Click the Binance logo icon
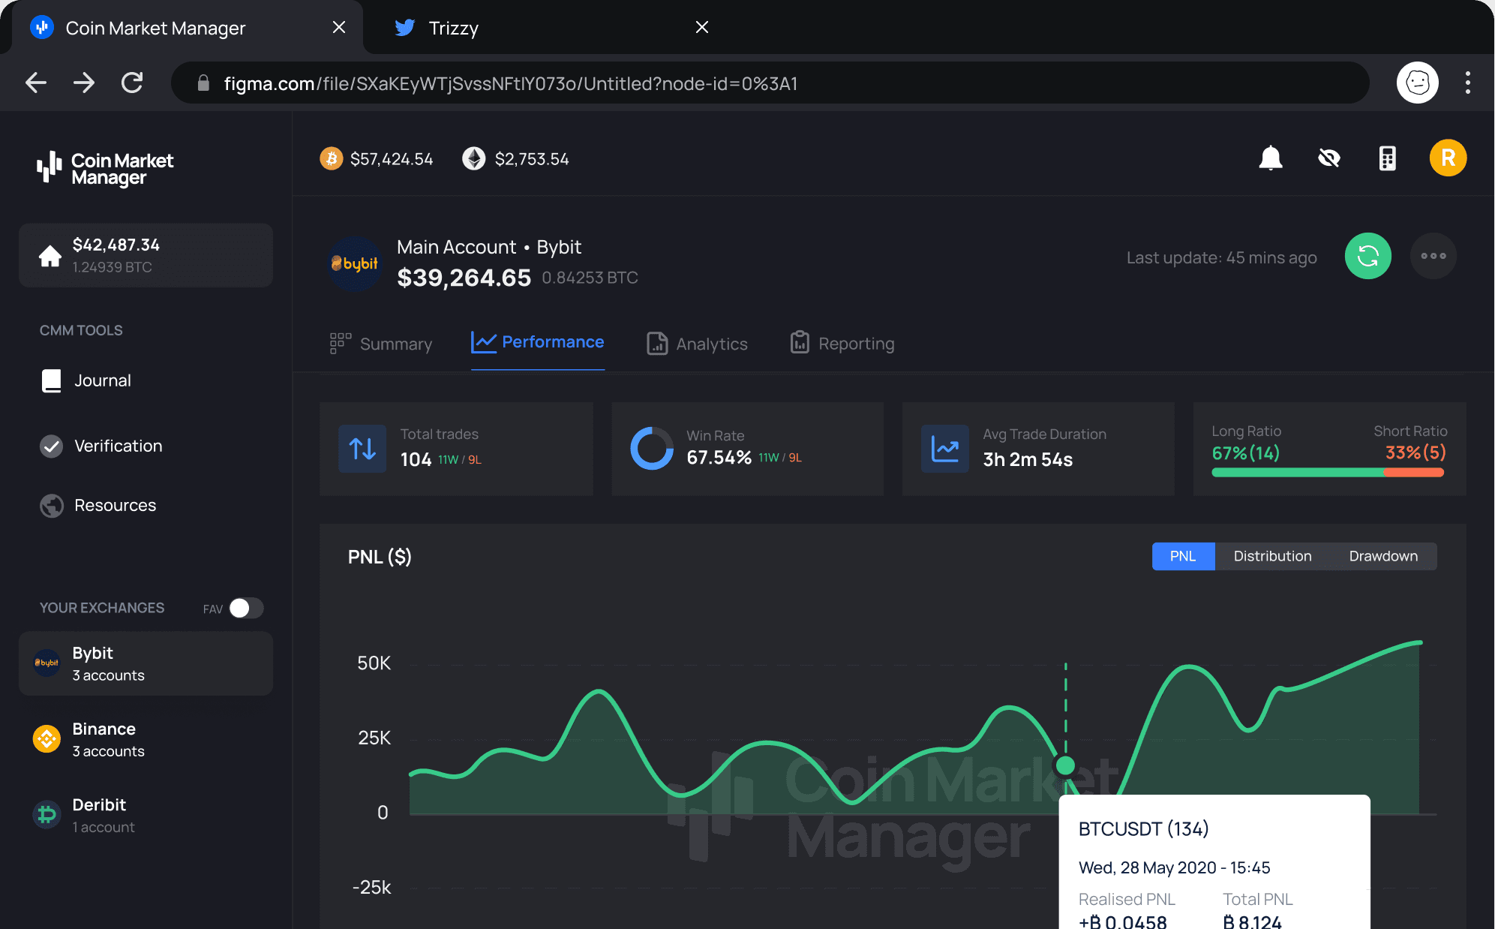 [47, 739]
